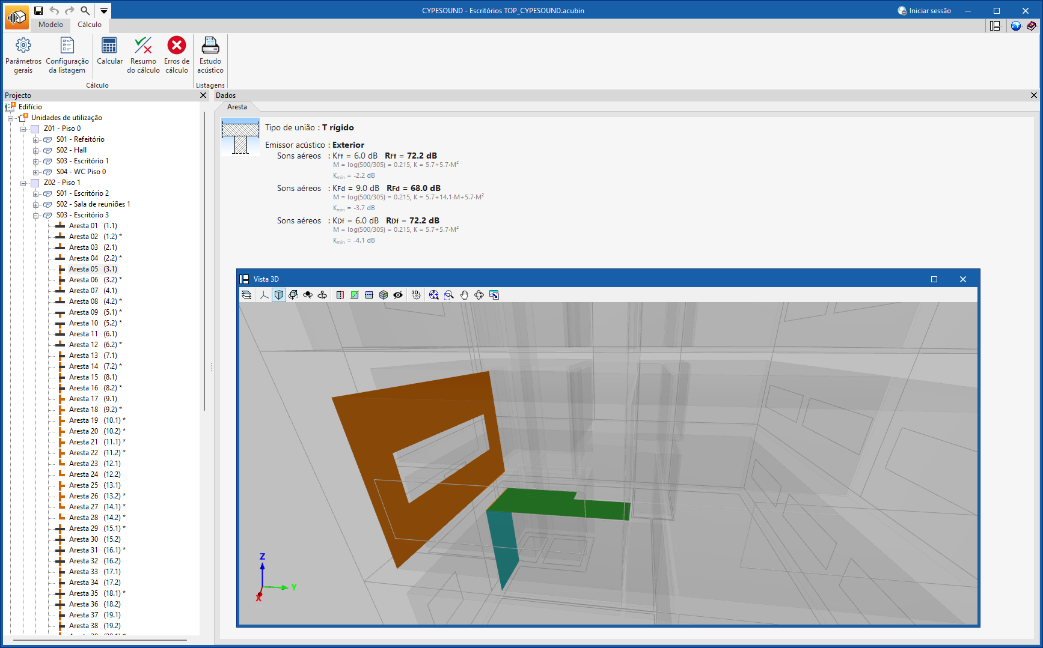Screen dimensions: 1043x648
Task: Toggle hidden elements eye icon
Action: pyautogui.click(x=398, y=295)
